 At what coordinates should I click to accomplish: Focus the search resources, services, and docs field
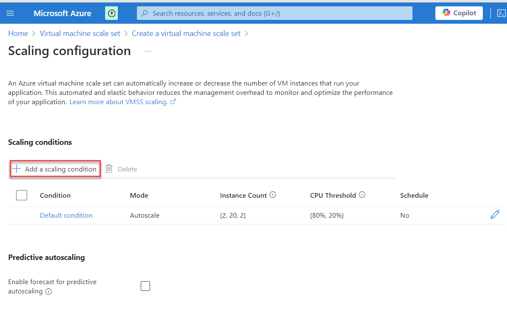coord(274,13)
